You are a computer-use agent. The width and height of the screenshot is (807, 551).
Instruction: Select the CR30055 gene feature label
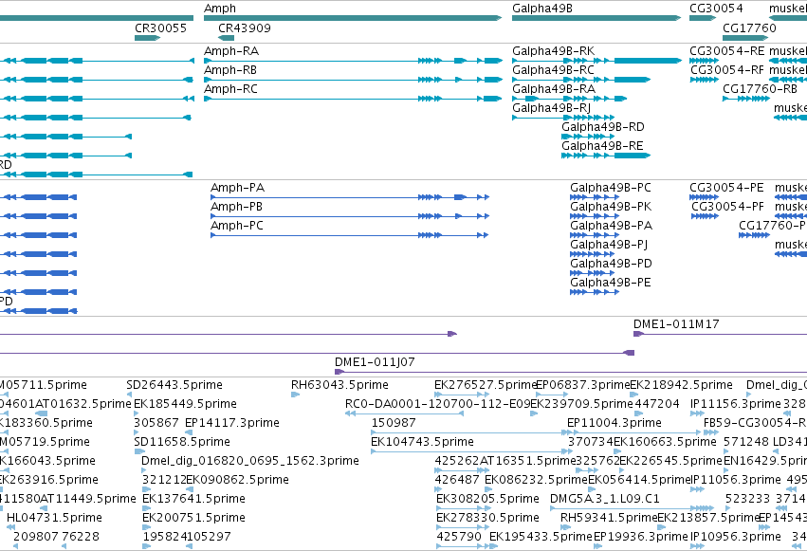pyautogui.click(x=160, y=28)
